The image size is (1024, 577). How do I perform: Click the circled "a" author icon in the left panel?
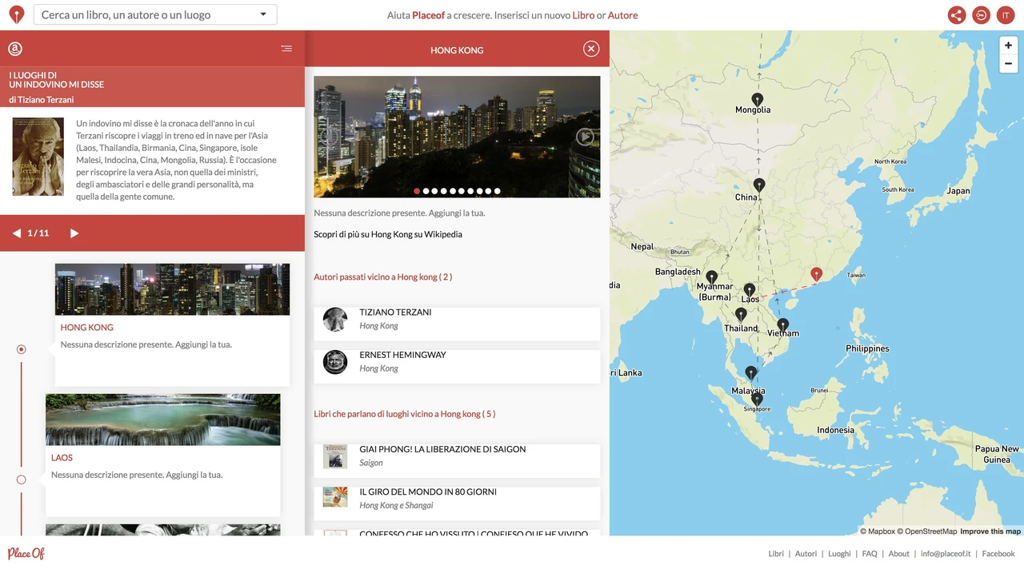coord(15,49)
